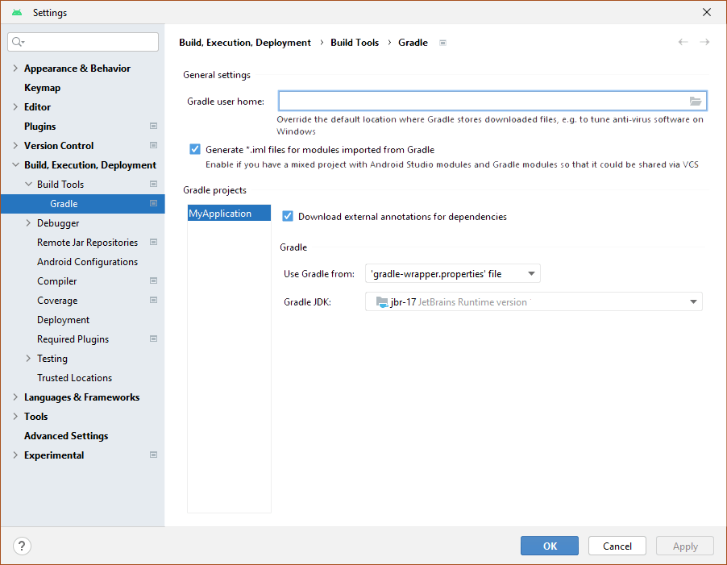Click the project-level icon next to Version Control
The width and height of the screenshot is (727, 565).
pyautogui.click(x=153, y=146)
